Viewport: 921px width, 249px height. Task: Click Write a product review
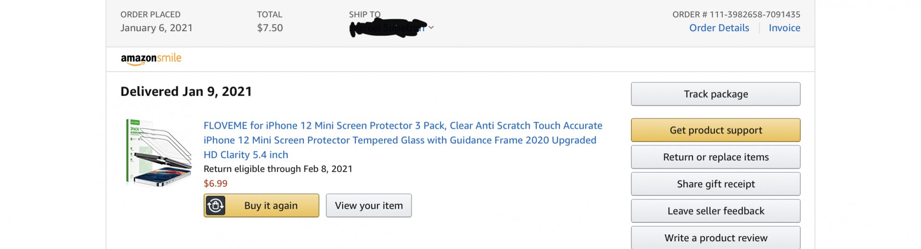pyautogui.click(x=715, y=238)
